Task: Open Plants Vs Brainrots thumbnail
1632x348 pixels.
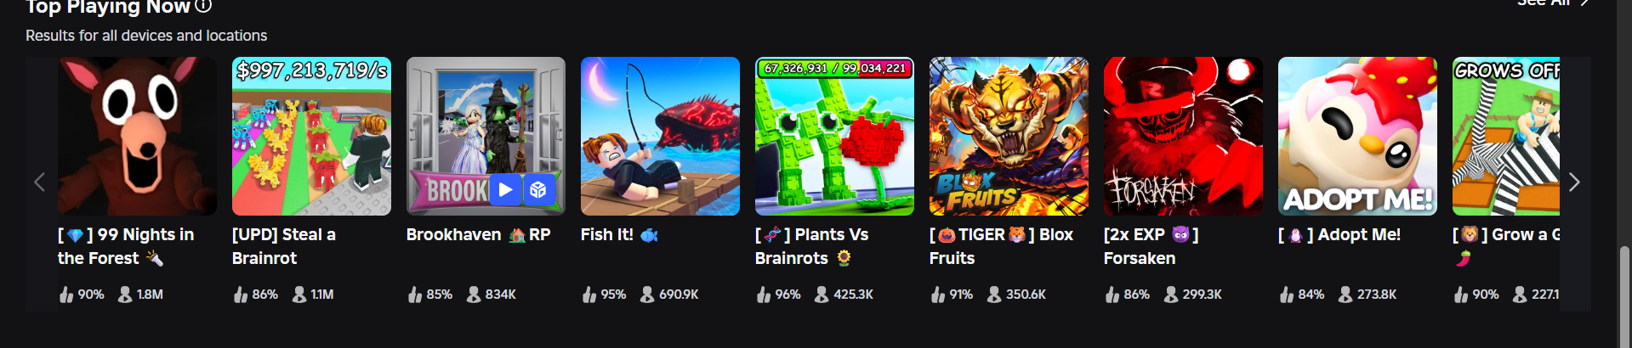Action: tap(834, 136)
